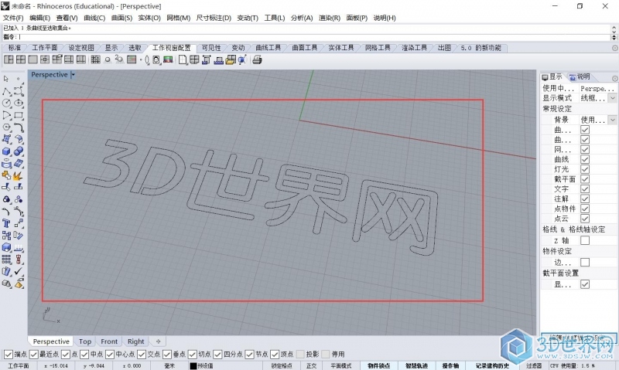The height and width of the screenshot is (370, 619).
Task: Toggle the 中心点 osnap checkbox
Action: [x=110, y=355]
